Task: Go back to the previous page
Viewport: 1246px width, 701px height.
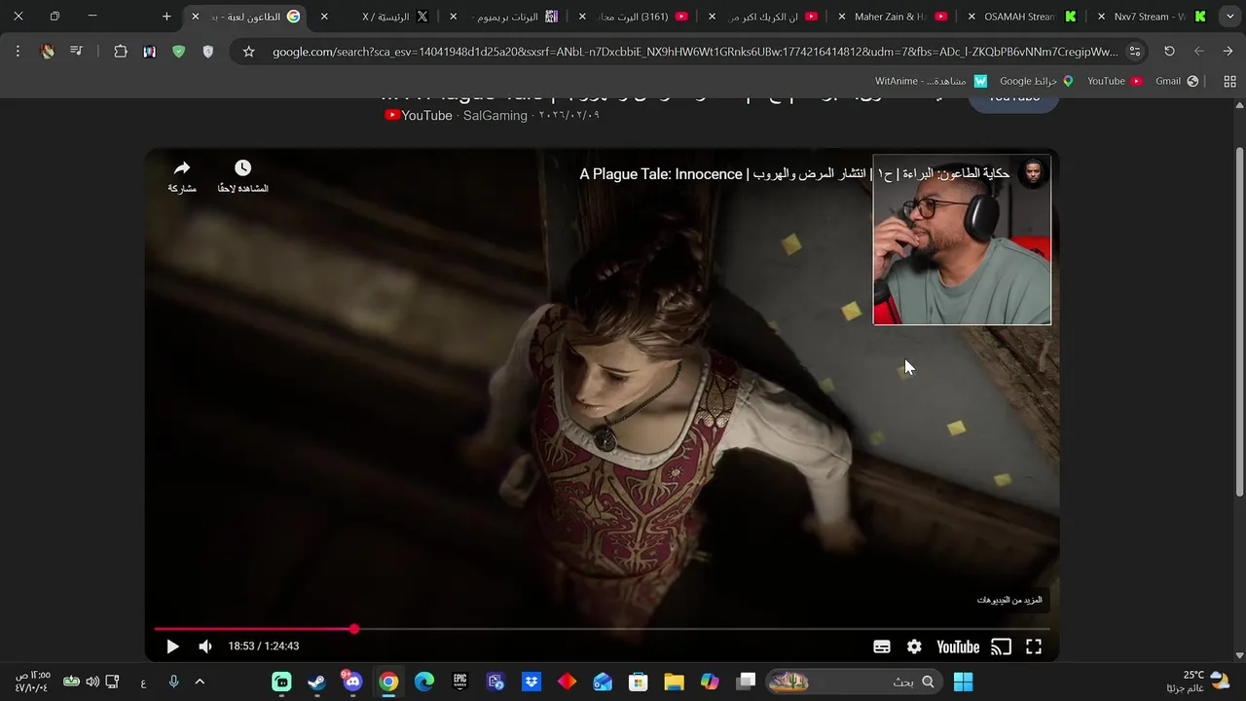Action: point(1228,52)
